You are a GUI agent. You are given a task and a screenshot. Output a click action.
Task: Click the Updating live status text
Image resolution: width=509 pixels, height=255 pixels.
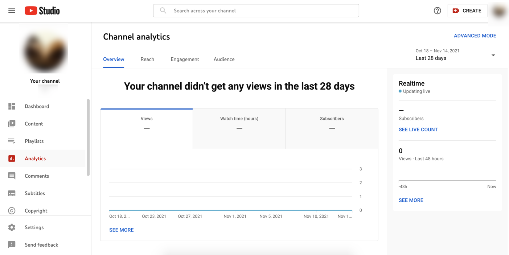pyautogui.click(x=416, y=91)
